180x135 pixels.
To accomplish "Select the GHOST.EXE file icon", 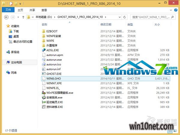I will coord(44,73).
